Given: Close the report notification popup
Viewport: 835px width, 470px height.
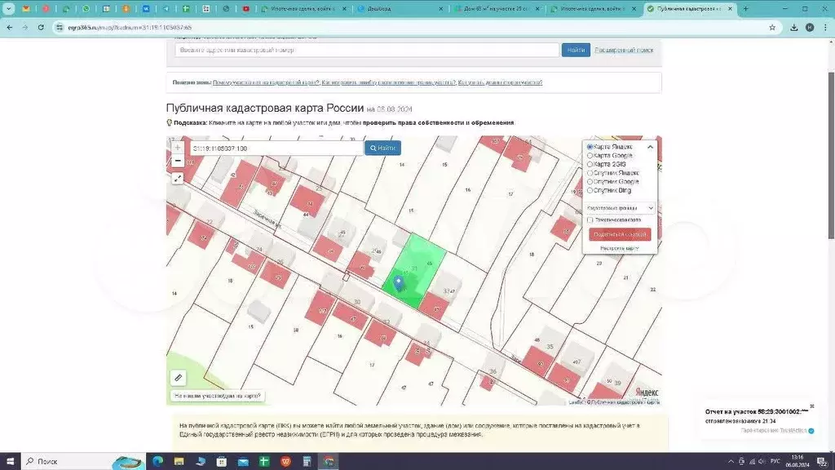Looking at the screenshot, I should (x=812, y=406).
